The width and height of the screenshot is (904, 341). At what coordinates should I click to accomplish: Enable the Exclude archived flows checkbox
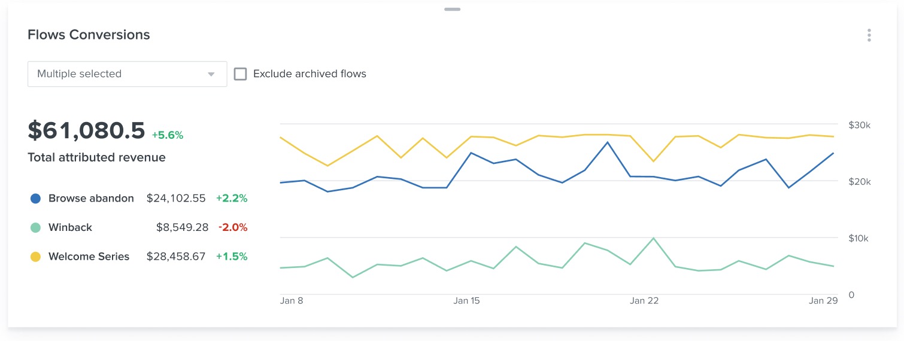[x=240, y=74]
